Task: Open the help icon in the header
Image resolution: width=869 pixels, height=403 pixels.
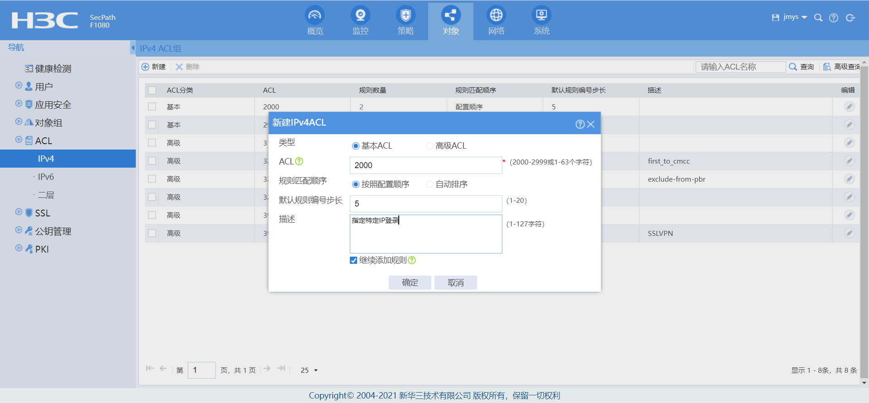Action: (834, 18)
